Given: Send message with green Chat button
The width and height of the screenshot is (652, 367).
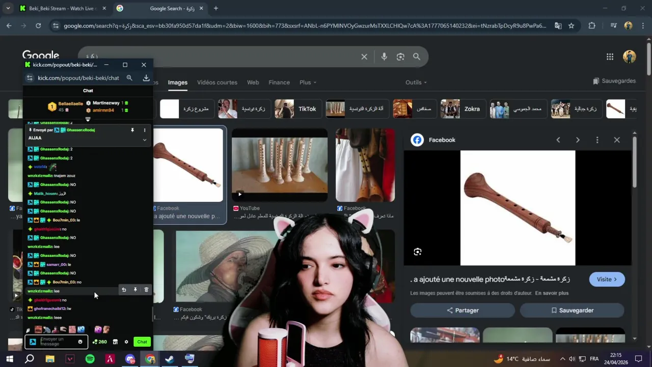Looking at the screenshot, I should pos(142,342).
